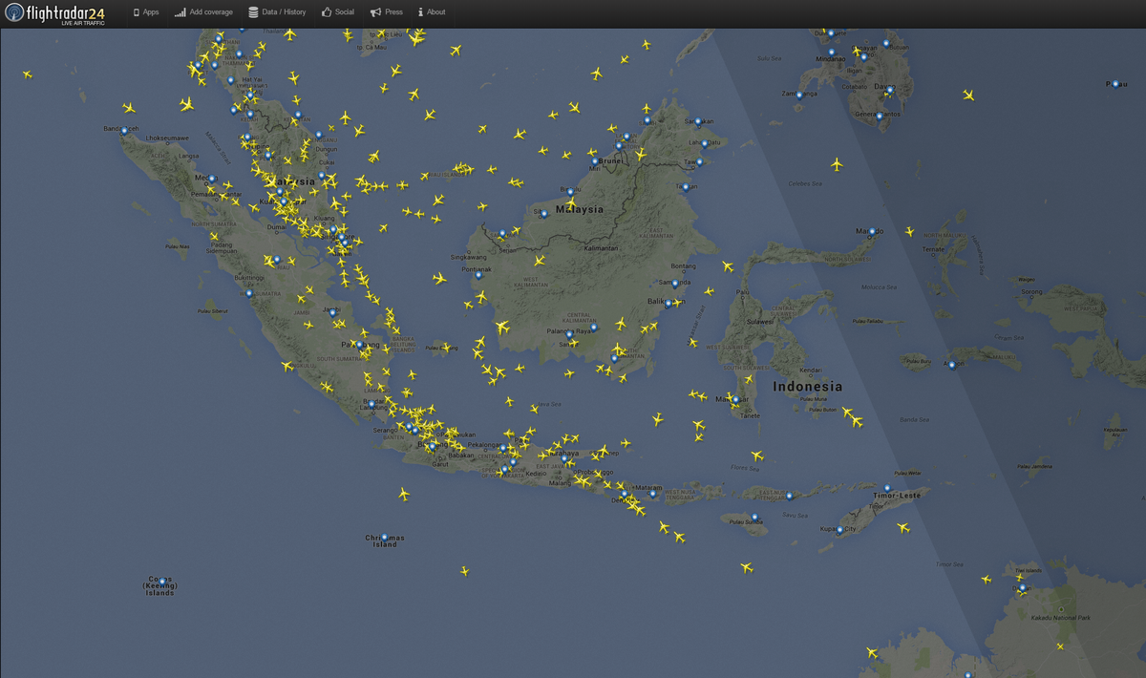Screen dimensions: 1146x678
Task: Select the aircraft just east of Manado
Action: click(x=909, y=231)
